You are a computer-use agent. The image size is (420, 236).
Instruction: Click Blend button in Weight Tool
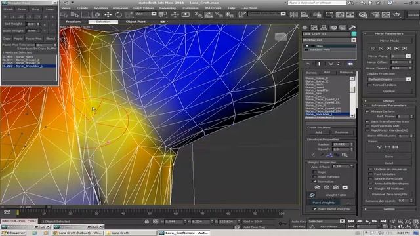tap(51, 39)
